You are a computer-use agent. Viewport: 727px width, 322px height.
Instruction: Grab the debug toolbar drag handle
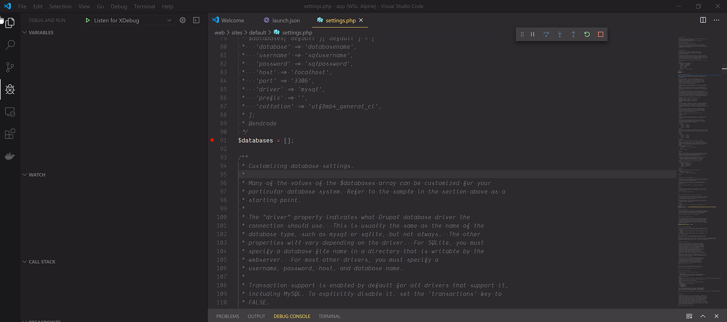coord(522,34)
